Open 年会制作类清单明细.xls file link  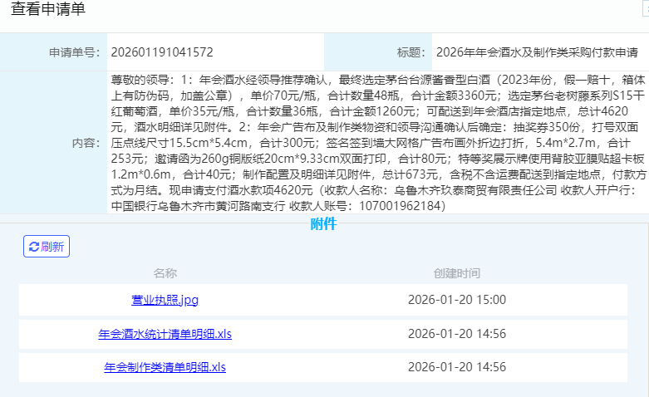tap(165, 366)
